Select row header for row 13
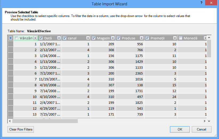The height and width of the screenshot is (139, 219). click(11, 114)
